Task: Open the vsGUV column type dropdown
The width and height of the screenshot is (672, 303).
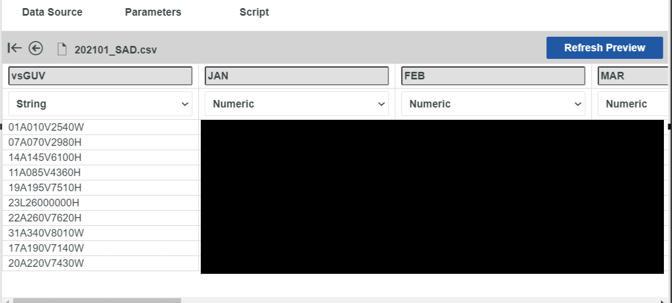Action: pos(100,104)
